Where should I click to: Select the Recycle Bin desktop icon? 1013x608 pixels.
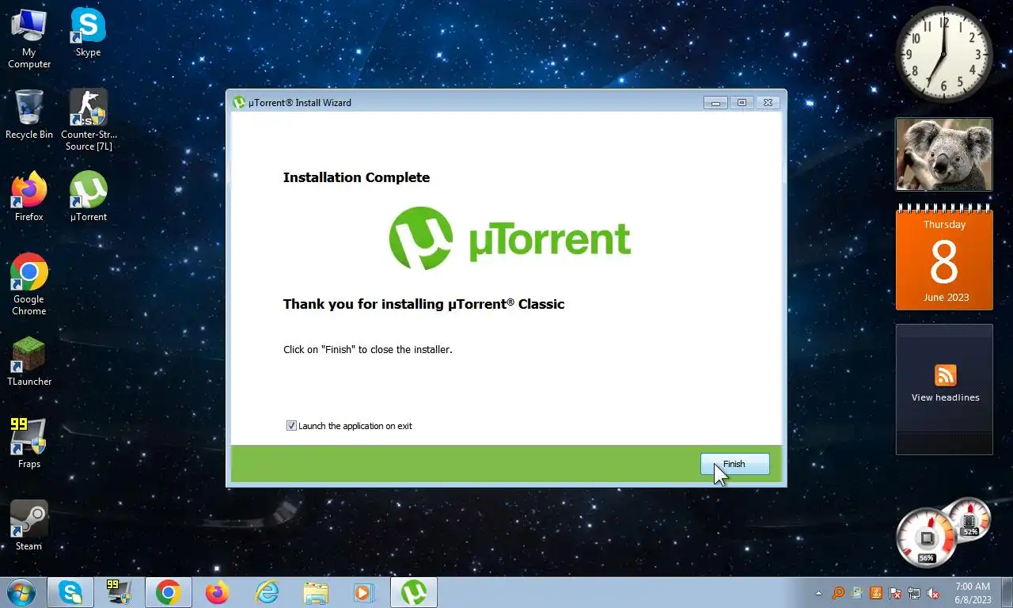(29, 115)
